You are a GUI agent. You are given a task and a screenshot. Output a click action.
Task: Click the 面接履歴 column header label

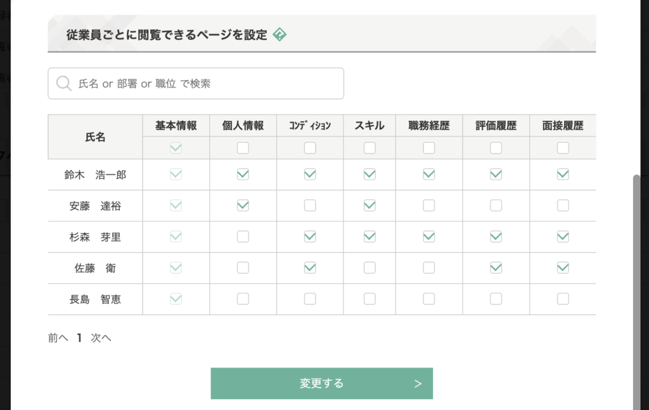click(563, 126)
